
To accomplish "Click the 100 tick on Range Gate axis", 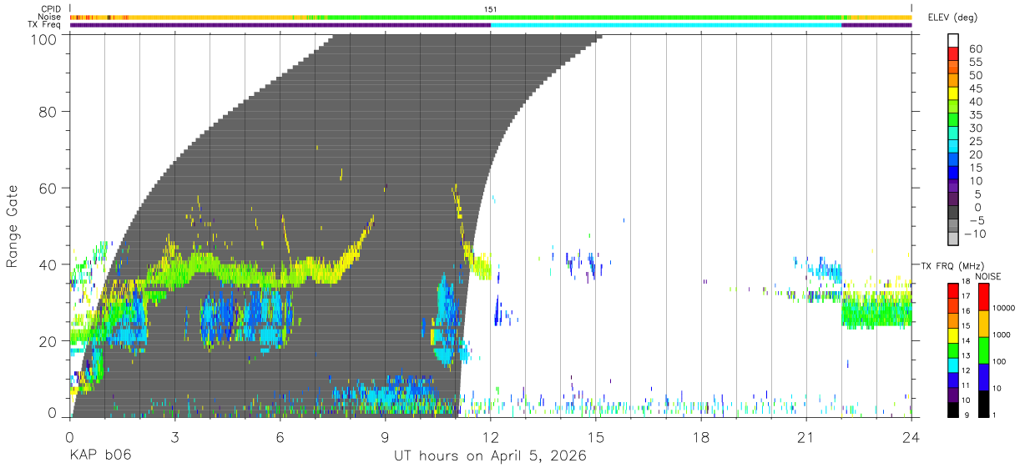I will click(43, 39).
